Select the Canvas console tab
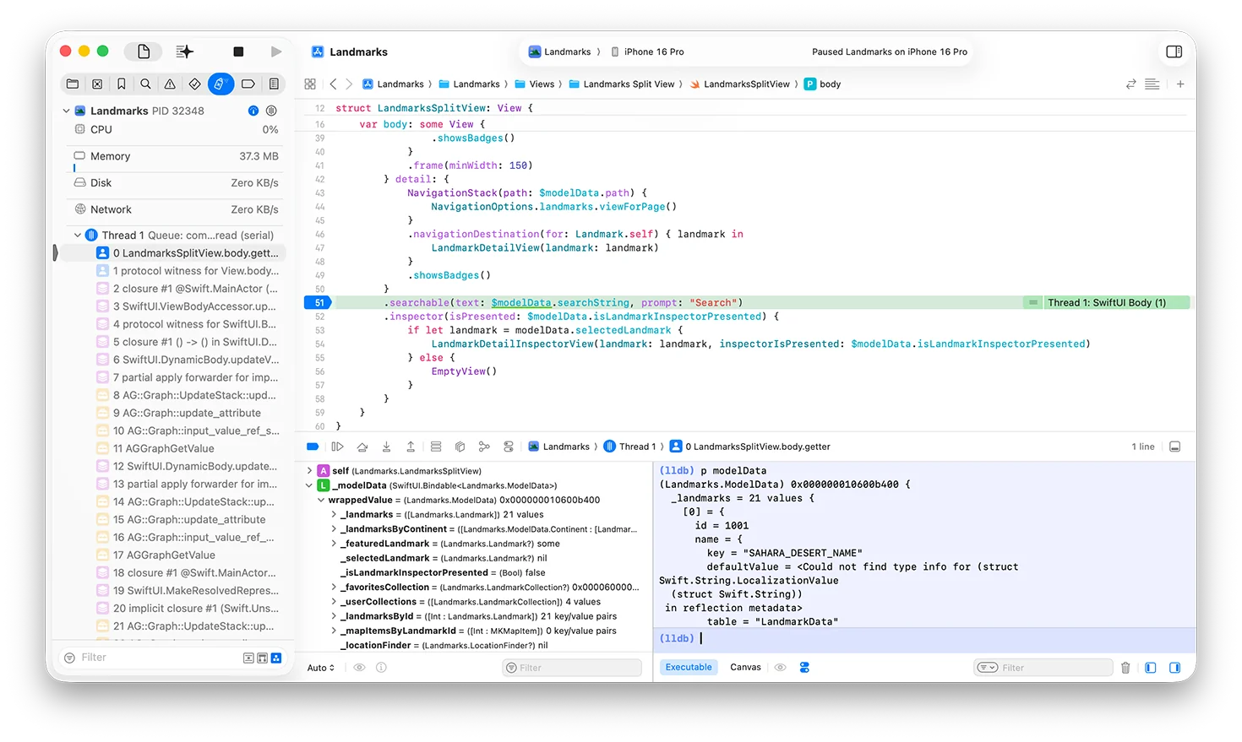The height and width of the screenshot is (742, 1242). pyautogui.click(x=745, y=667)
